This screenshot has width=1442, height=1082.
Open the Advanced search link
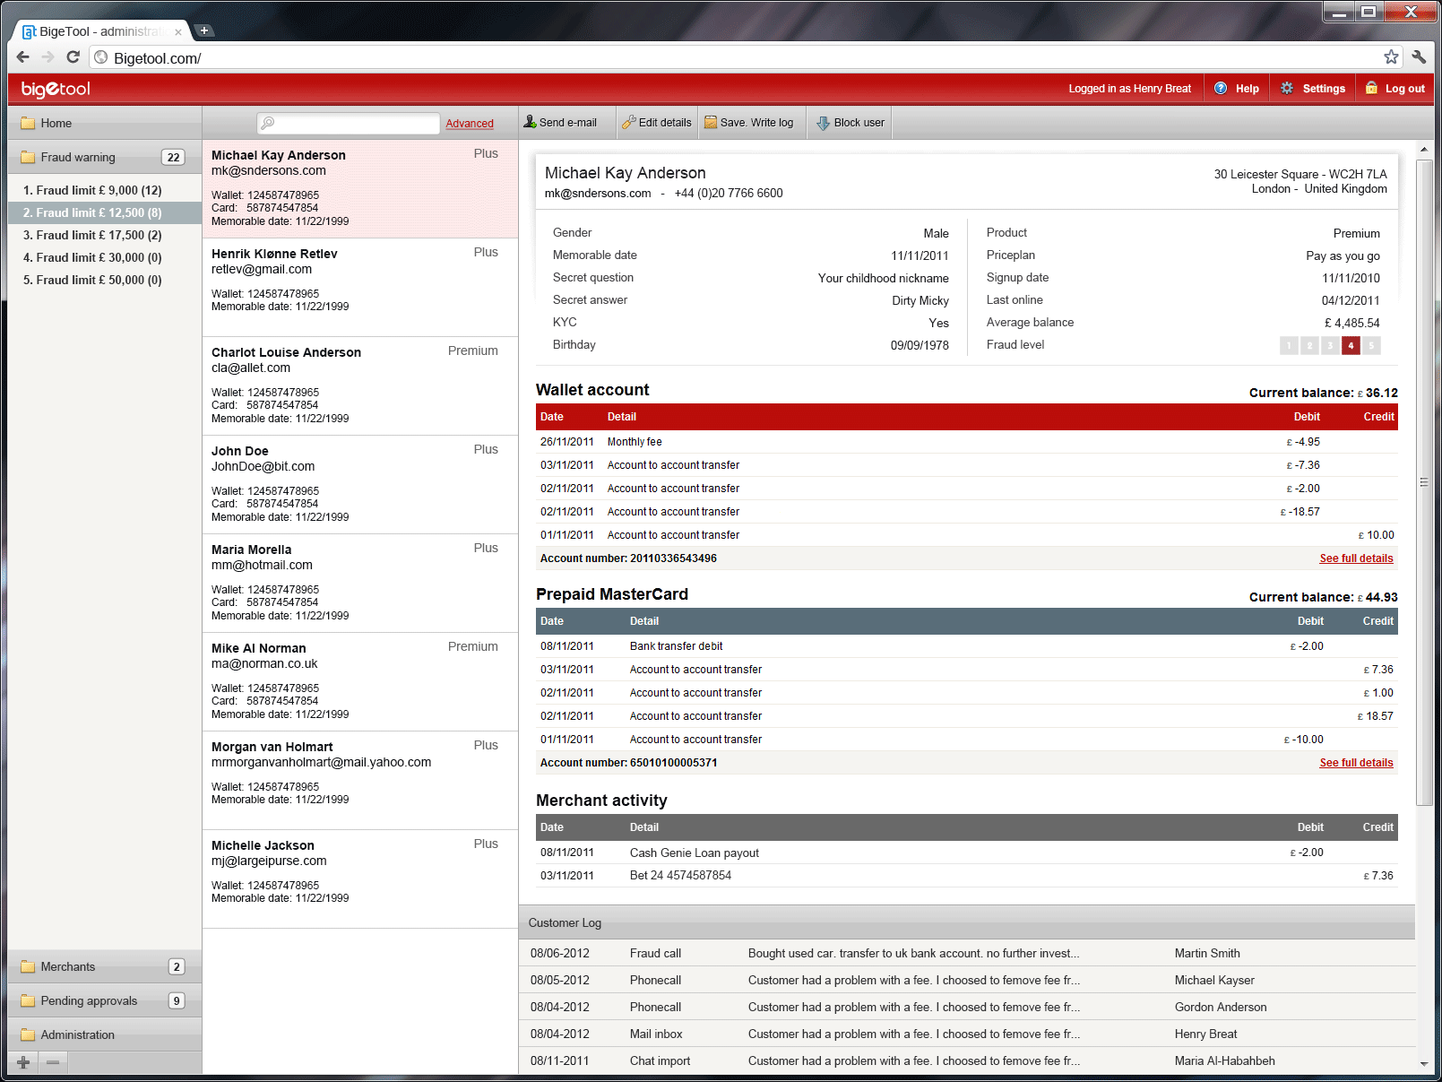[470, 124]
